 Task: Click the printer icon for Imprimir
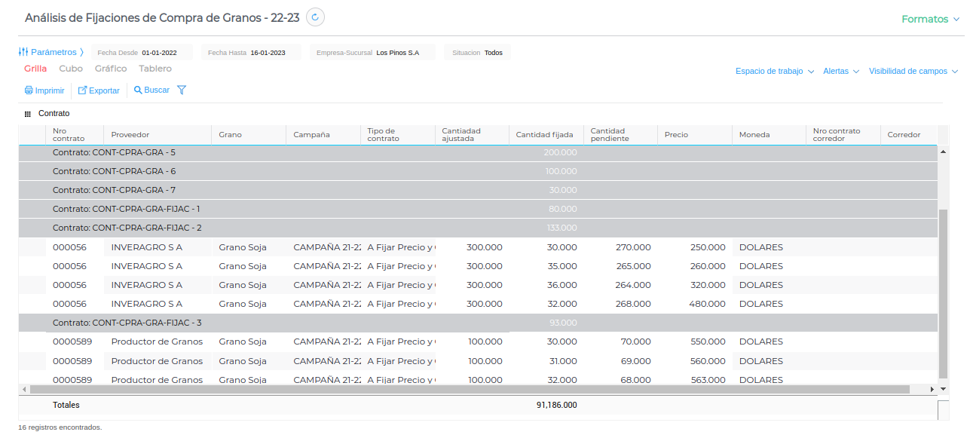29,90
